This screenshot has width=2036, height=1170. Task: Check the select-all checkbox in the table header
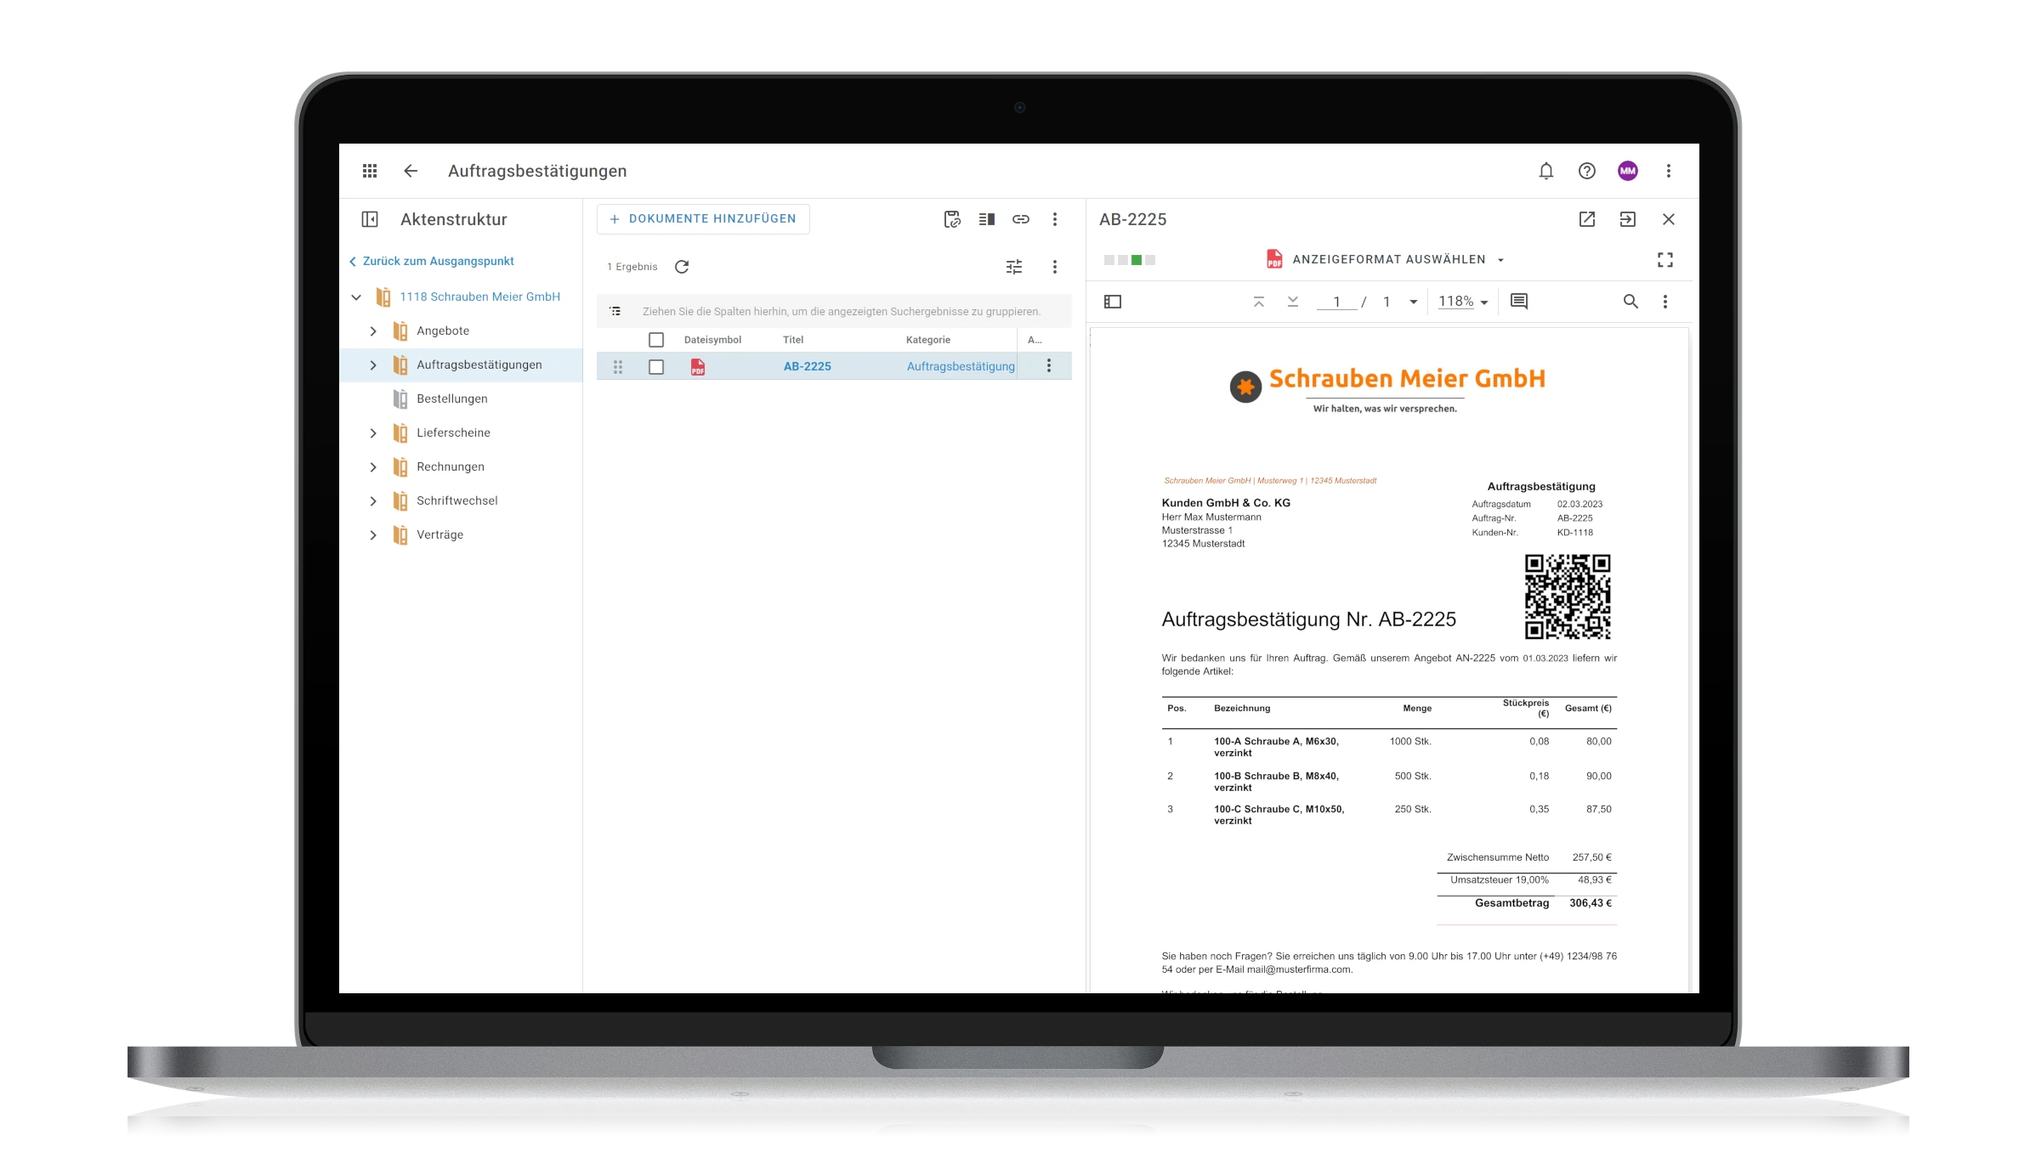click(656, 340)
